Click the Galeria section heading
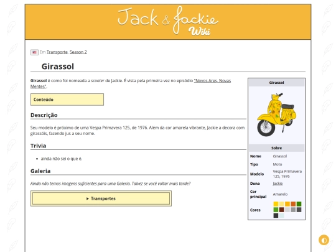The image size is (336, 252). [x=40, y=171]
